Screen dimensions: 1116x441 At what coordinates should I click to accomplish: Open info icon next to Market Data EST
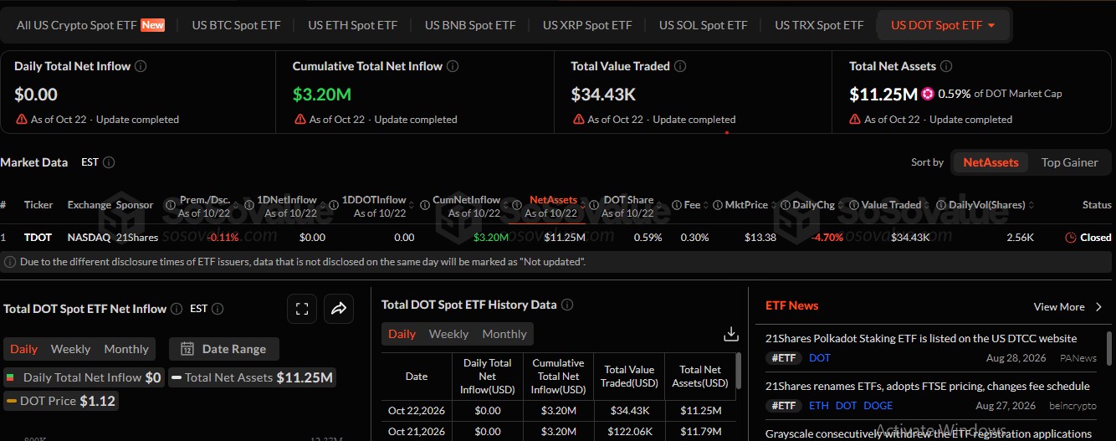tap(109, 162)
